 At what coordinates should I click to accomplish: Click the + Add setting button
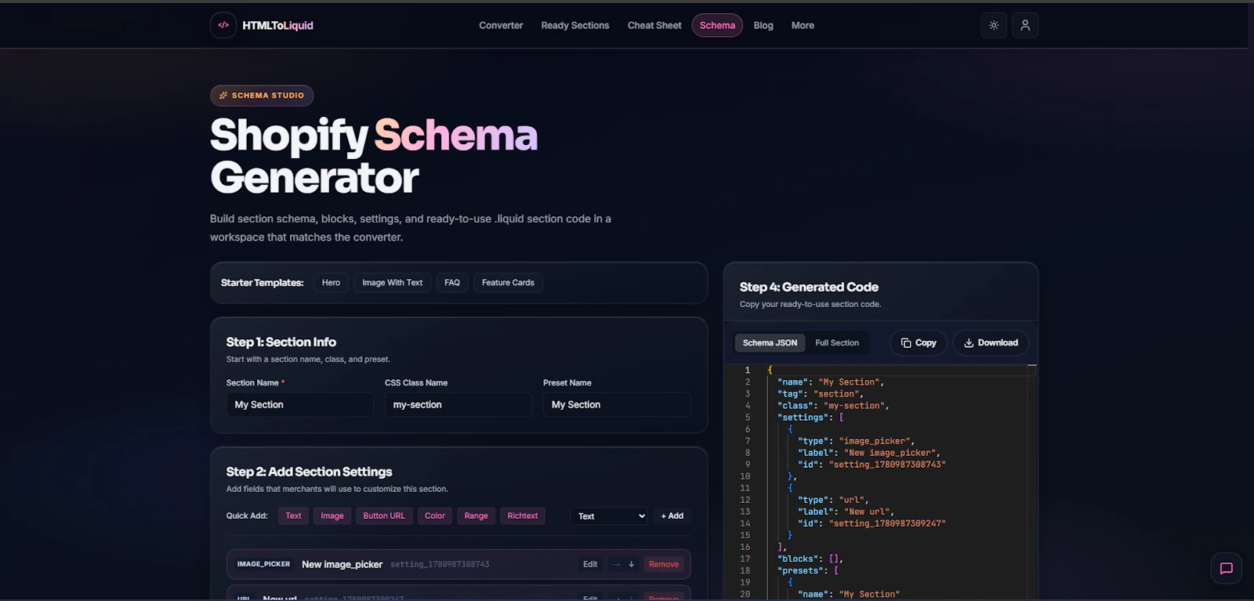click(x=672, y=516)
